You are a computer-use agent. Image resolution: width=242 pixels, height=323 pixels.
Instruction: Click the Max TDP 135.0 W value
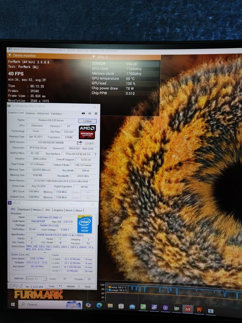(x=68, y=222)
